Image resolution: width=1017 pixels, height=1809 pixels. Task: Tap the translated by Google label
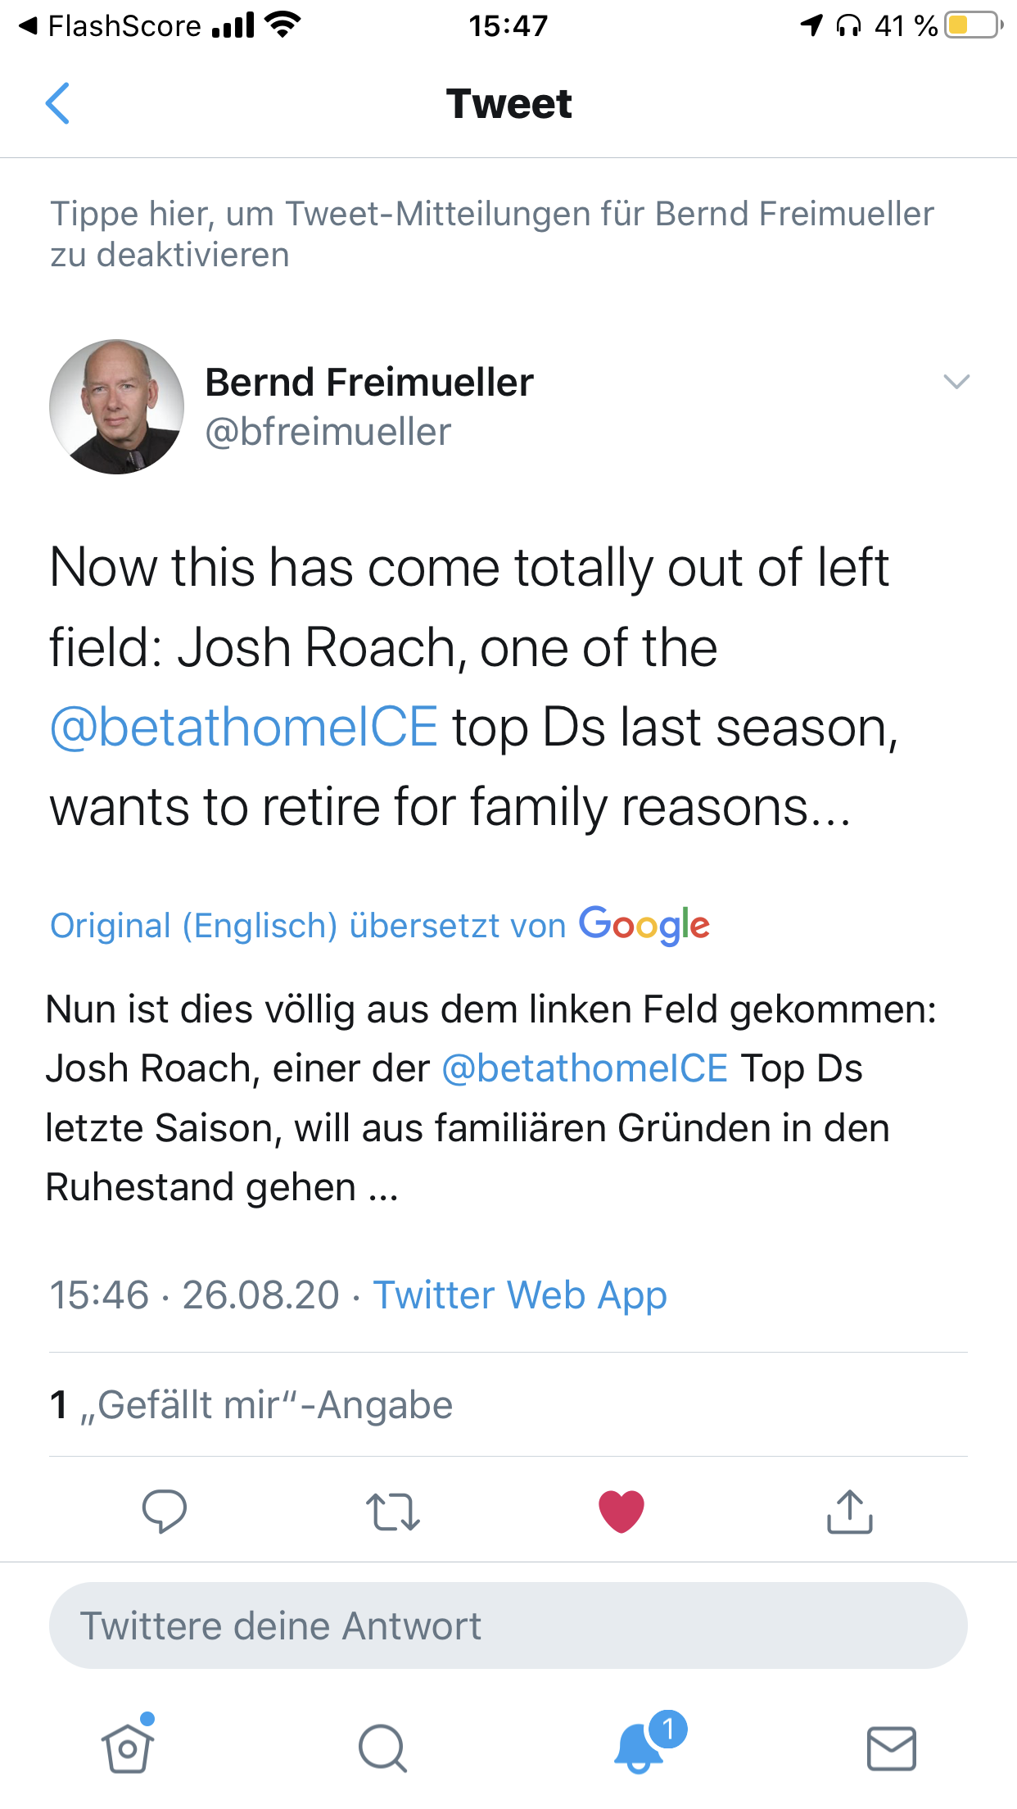(379, 925)
